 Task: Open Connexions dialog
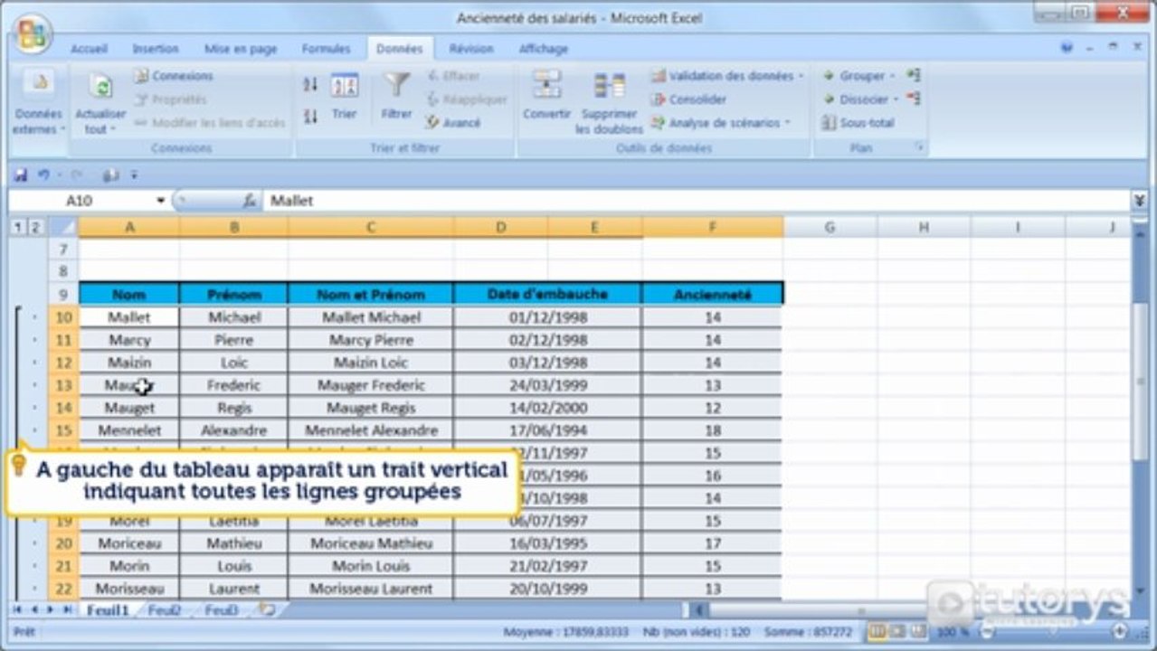[x=174, y=76]
